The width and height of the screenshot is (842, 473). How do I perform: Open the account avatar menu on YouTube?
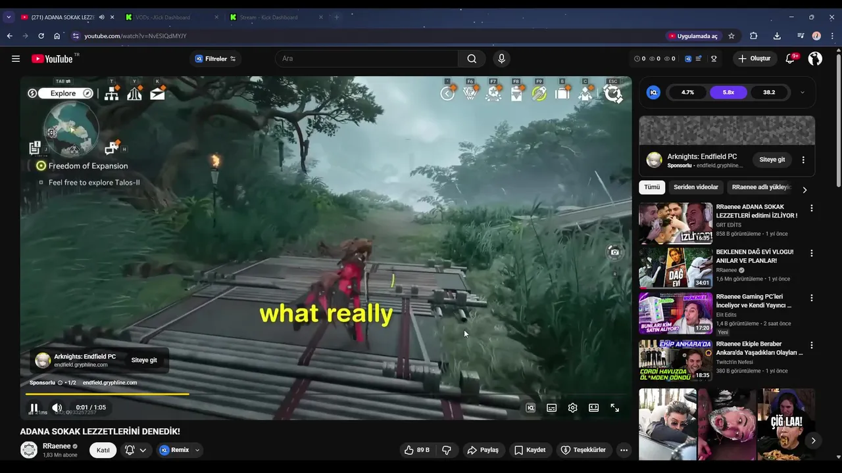(815, 58)
